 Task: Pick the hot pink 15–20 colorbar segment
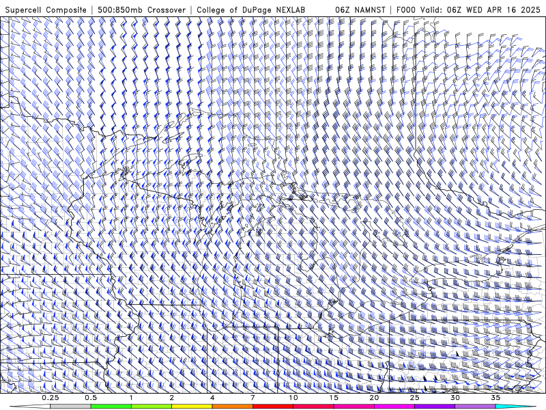pyautogui.click(x=354, y=407)
